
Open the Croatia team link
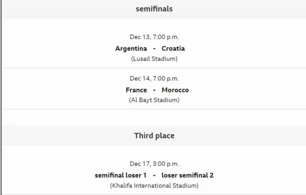pyautogui.click(x=173, y=48)
